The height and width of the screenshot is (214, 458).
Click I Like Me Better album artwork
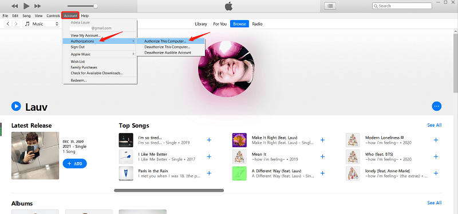(x=126, y=156)
